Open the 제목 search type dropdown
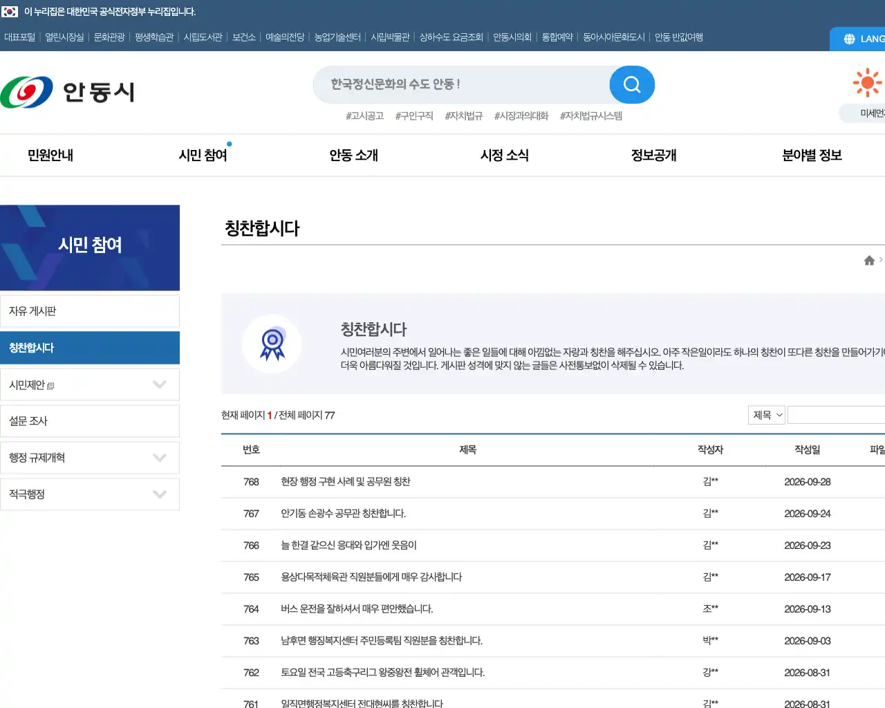Viewport: 885px width, 708px height. (767, 415)
